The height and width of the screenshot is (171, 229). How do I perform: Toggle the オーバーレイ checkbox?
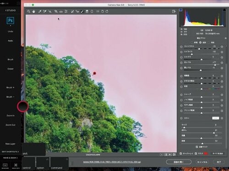[181, 154]
